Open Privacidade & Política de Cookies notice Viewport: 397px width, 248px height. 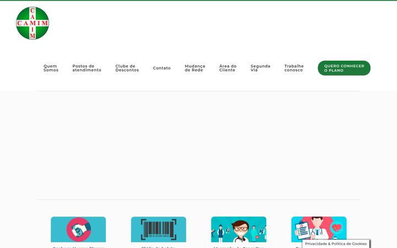[336, 244]
